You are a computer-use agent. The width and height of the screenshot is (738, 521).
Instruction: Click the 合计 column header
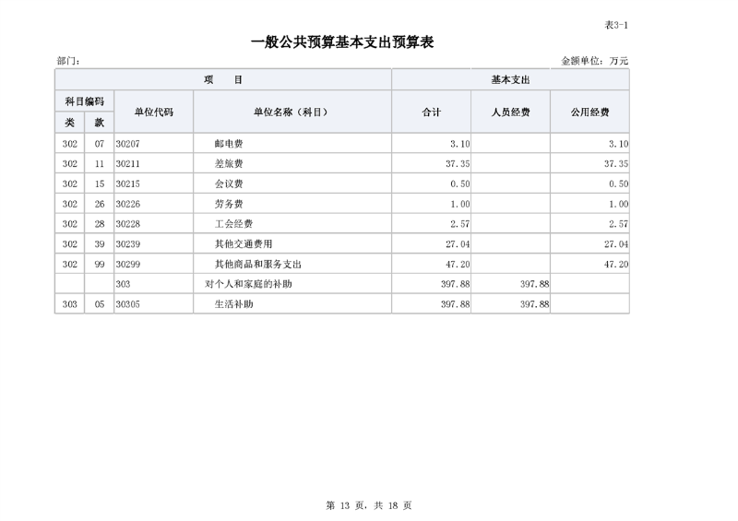[432, 112]
